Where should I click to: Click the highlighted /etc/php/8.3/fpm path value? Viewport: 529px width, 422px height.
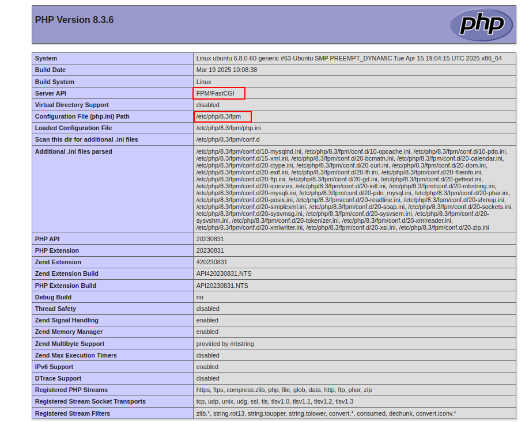click(x=222, y=116)
